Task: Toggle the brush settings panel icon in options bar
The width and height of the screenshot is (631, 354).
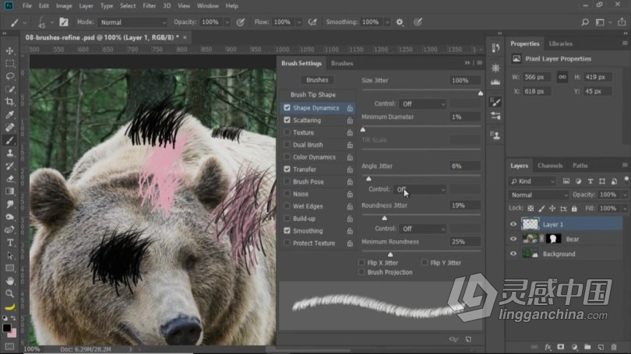Action: pos(64,22)
